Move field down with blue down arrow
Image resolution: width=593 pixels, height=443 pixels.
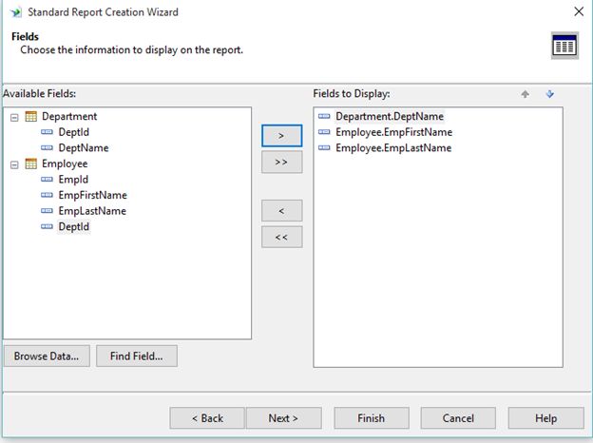pos(550,94)
